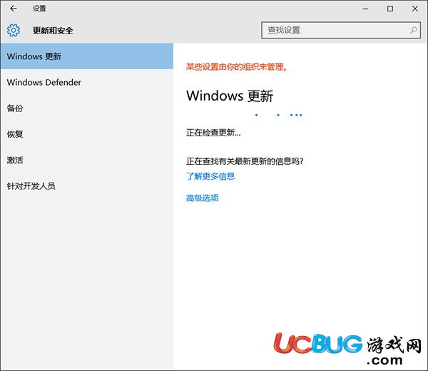Click the 正在查找有关最新更新的信息吗? text
428x371 pixels.
pos(245,161)
